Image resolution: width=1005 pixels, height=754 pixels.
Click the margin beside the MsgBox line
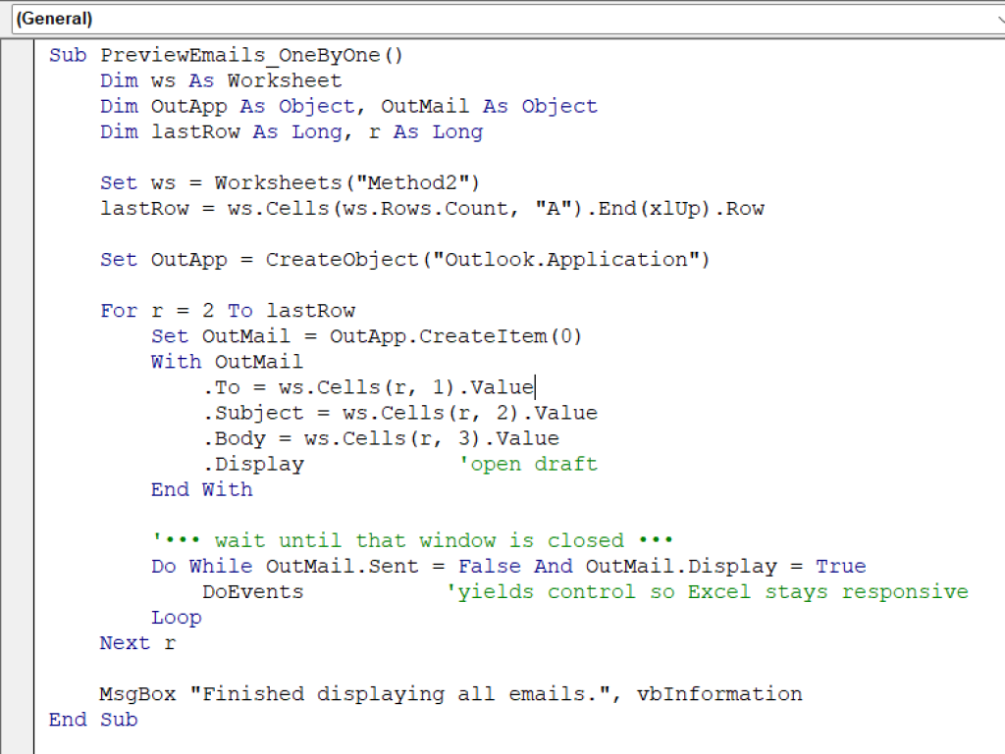(20, 693)
